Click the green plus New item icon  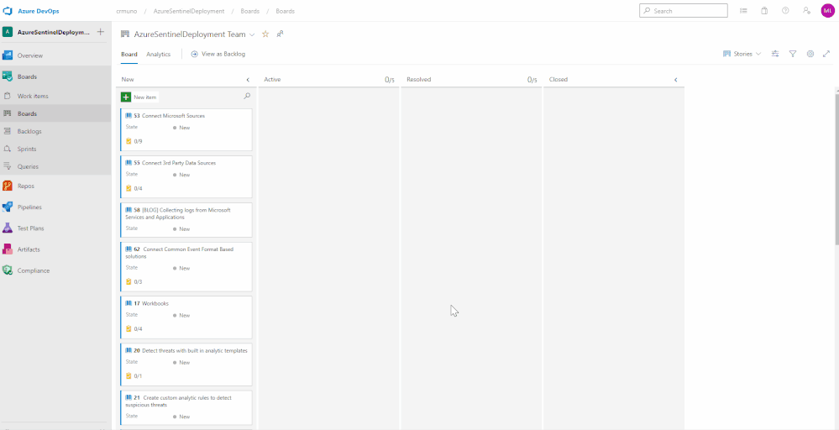tap(126, 97)
